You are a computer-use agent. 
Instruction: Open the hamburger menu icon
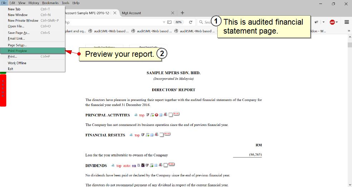(347, 22)
